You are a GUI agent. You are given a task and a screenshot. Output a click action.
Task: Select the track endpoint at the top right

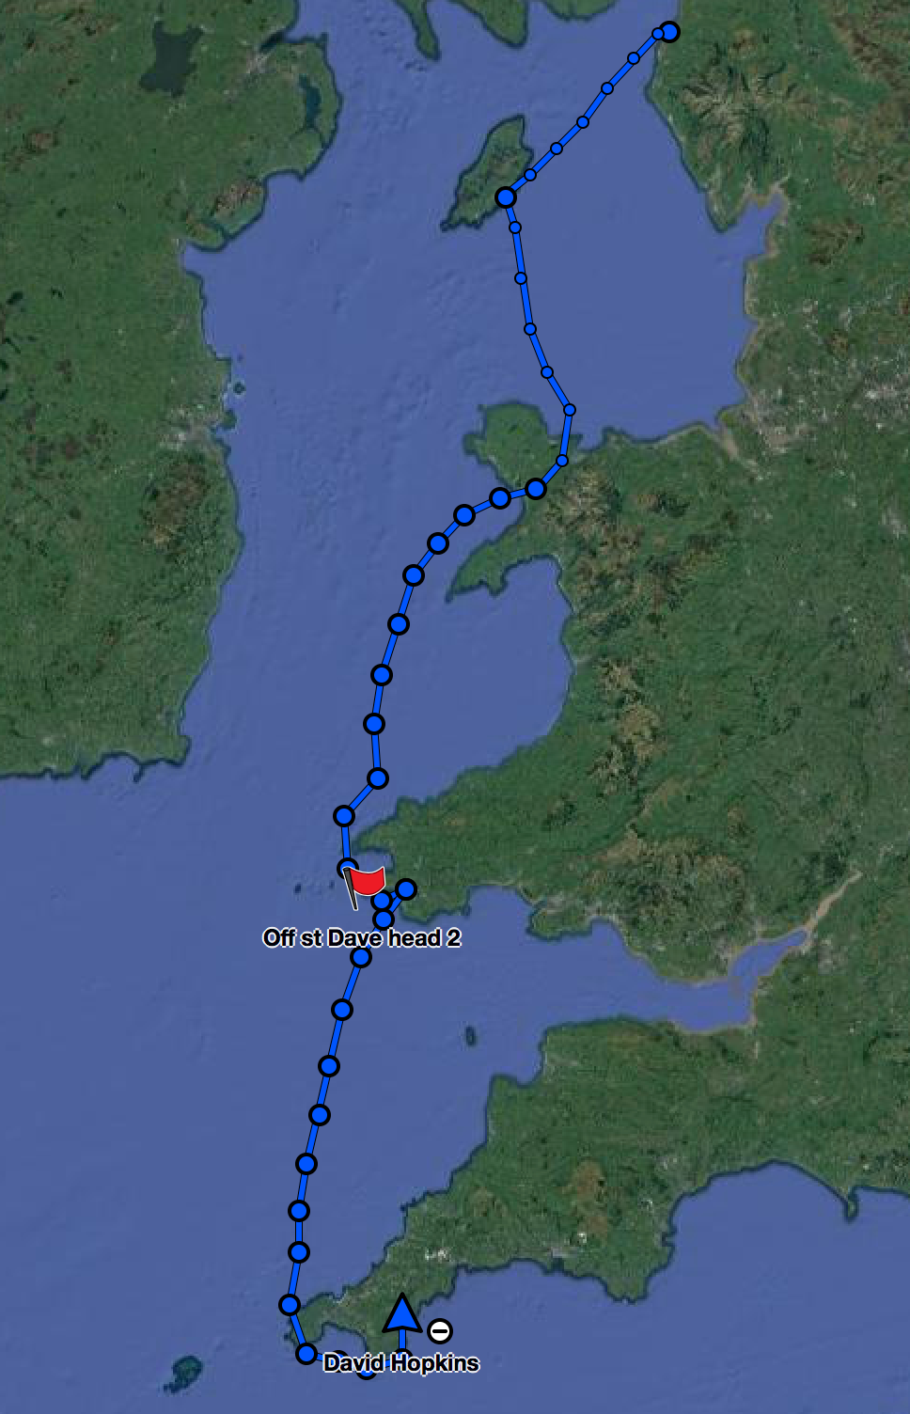click(x=669, y=32)
